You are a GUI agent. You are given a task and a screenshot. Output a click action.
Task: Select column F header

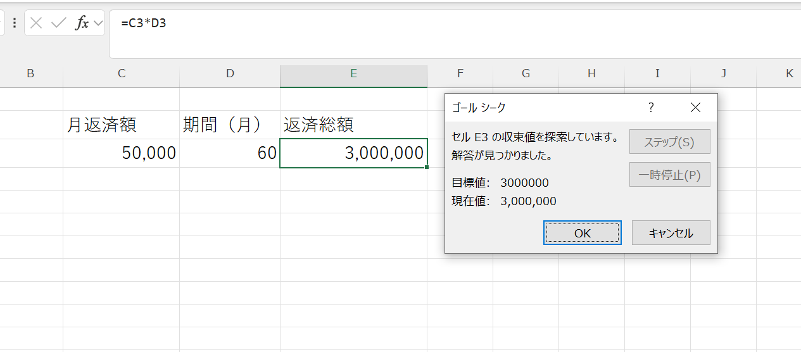coord(460,73)
